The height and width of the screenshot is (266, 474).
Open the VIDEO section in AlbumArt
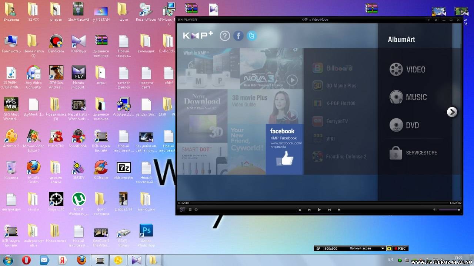(x=407, y=69)
